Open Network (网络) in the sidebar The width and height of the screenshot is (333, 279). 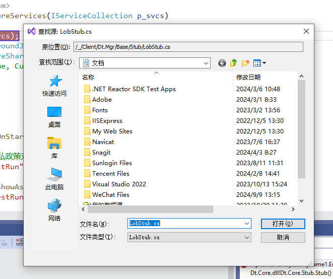(54, 211)
